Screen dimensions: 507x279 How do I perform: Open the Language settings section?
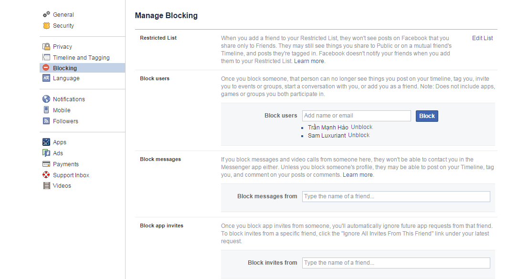66,78
